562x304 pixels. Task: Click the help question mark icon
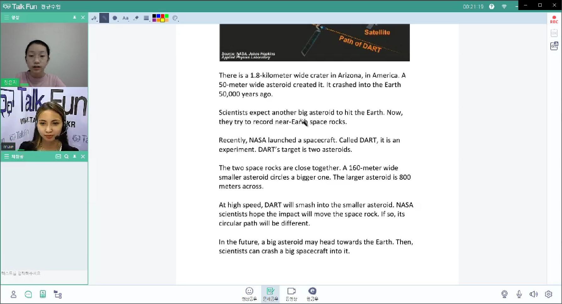(x=492, y=7)
